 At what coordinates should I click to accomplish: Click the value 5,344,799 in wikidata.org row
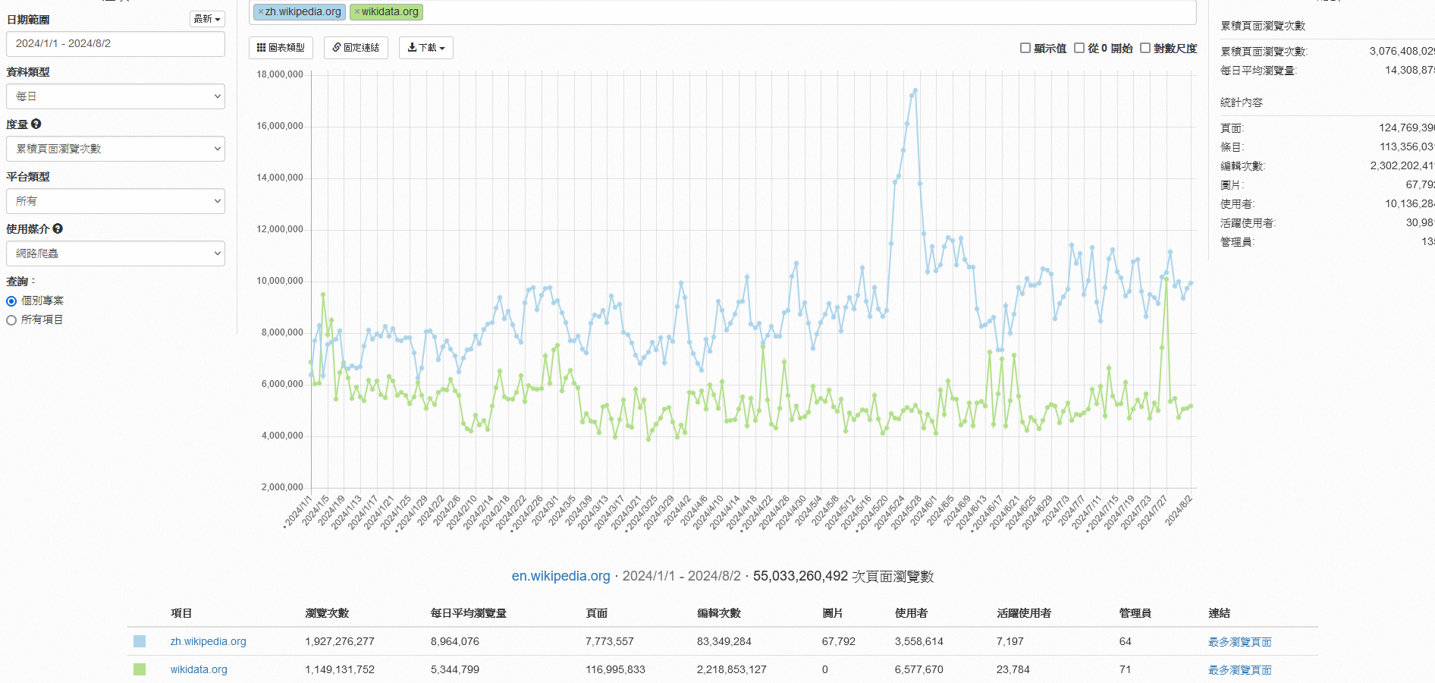(455, 669)
